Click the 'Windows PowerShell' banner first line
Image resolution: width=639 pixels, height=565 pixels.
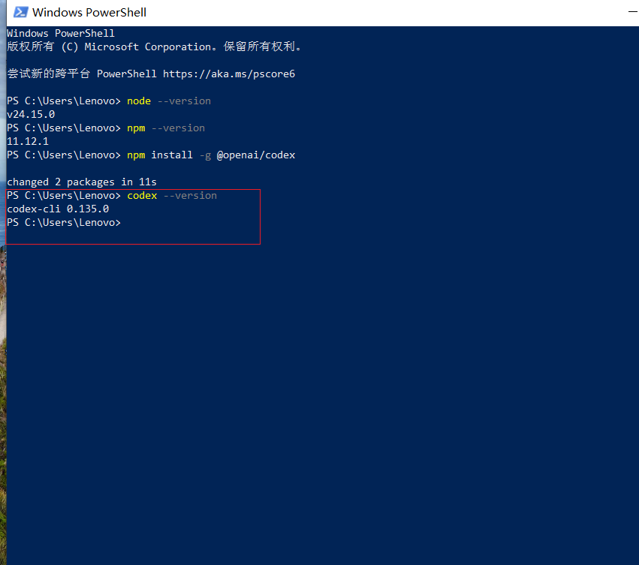[61, 34]
